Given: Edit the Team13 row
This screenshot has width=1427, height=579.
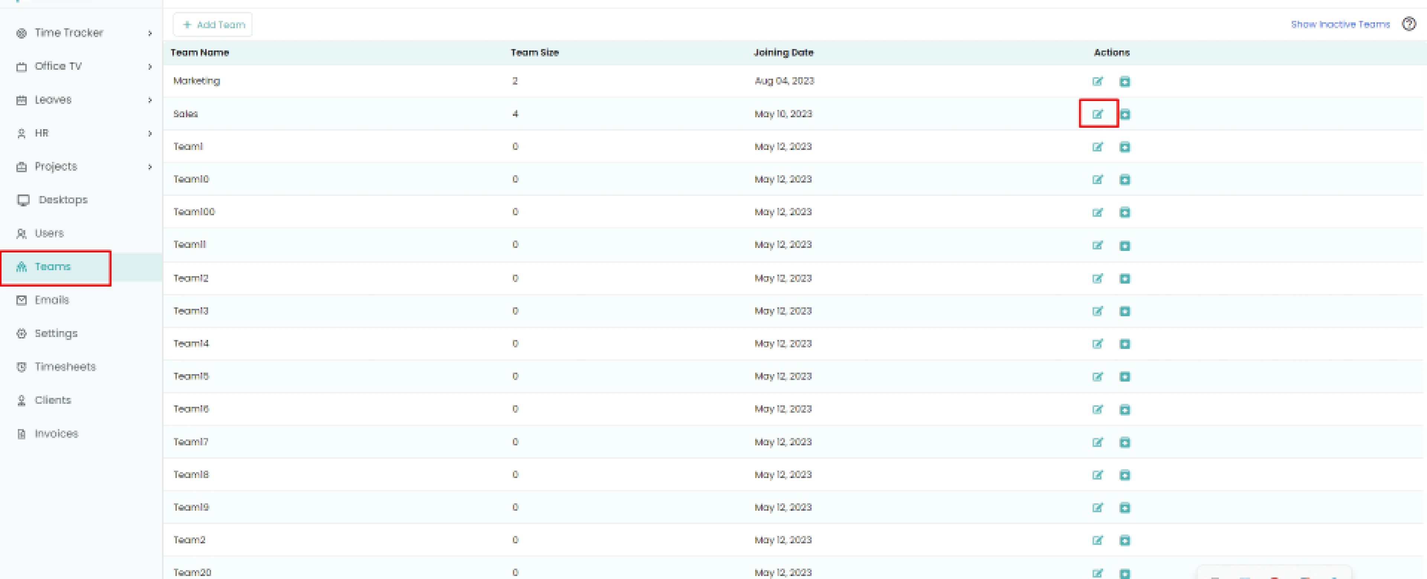Looking at the screenshot, I should [1097, 311].
